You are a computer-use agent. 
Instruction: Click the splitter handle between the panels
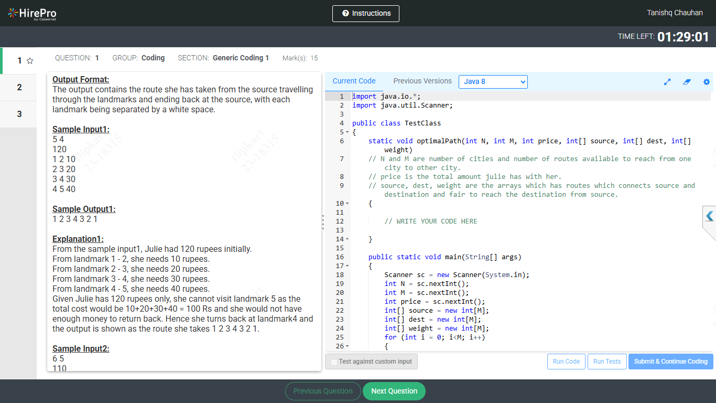(x=323, y=222)
